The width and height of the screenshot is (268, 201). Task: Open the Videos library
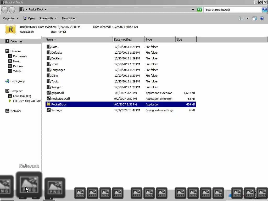(17, 71)
